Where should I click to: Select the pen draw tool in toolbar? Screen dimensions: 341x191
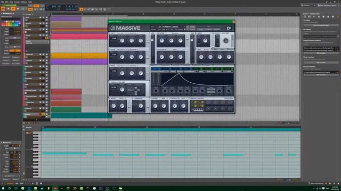pyautogui.click(x=88, y=10)
